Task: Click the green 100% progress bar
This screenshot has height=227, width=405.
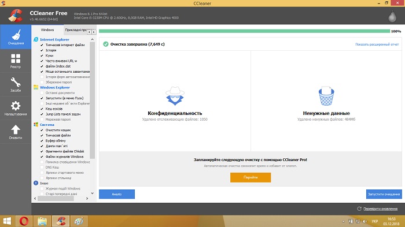Action: click(244, 31)
